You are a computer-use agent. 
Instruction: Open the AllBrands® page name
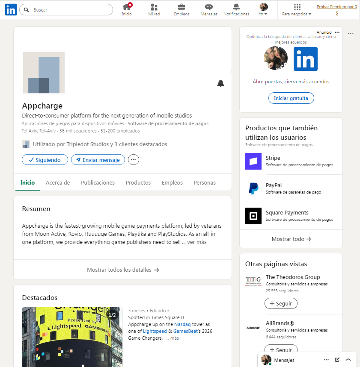[x=280, y=323]
